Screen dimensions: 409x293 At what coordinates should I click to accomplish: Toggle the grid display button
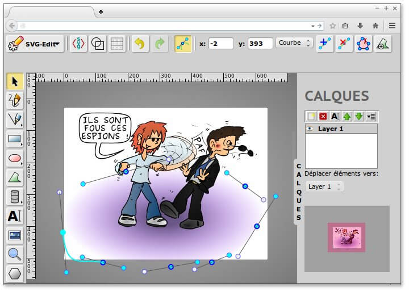[x=116, y=44]
